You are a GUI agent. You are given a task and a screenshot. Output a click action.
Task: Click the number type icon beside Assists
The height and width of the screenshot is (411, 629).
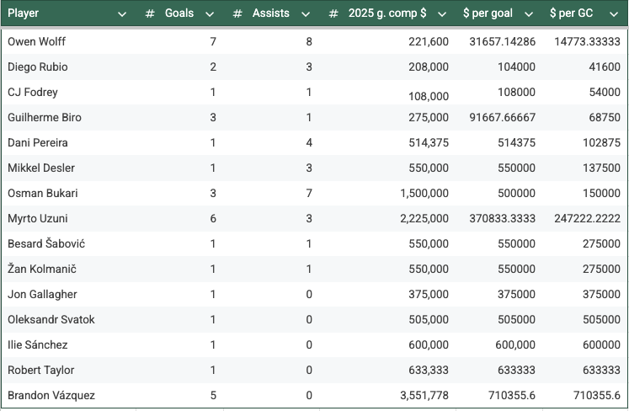tap(237, 13)
